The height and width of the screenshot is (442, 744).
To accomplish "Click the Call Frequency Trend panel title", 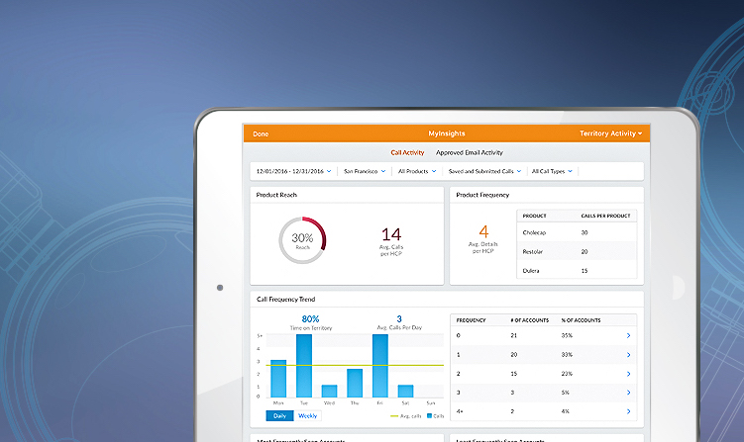I will pyautogui.click(x=285, y=300).
